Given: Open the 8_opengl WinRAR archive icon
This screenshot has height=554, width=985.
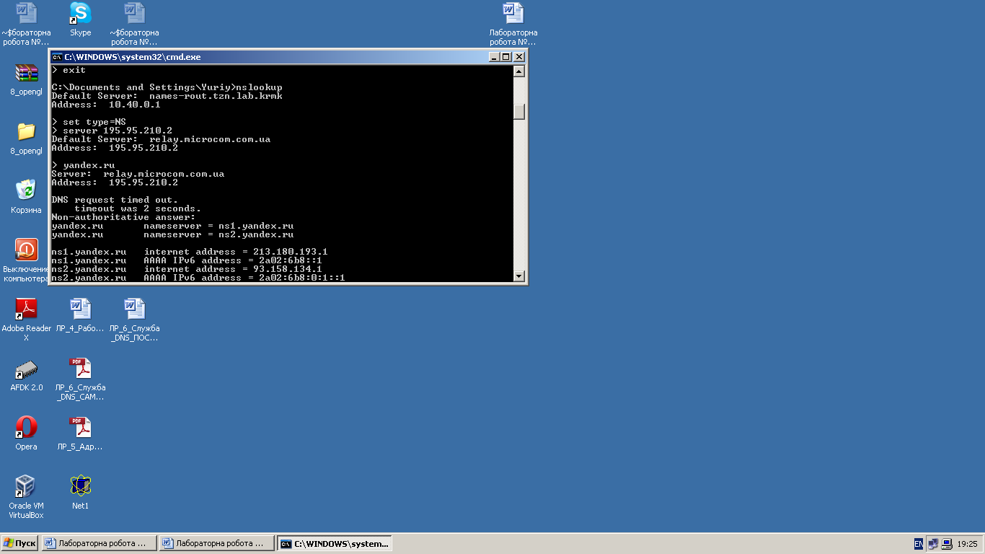Looking at the screenshot, I should 26,79.
